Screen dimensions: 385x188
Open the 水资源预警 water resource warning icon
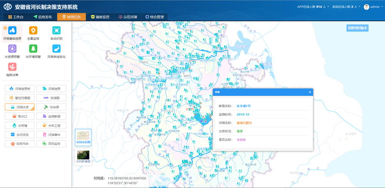12,48
